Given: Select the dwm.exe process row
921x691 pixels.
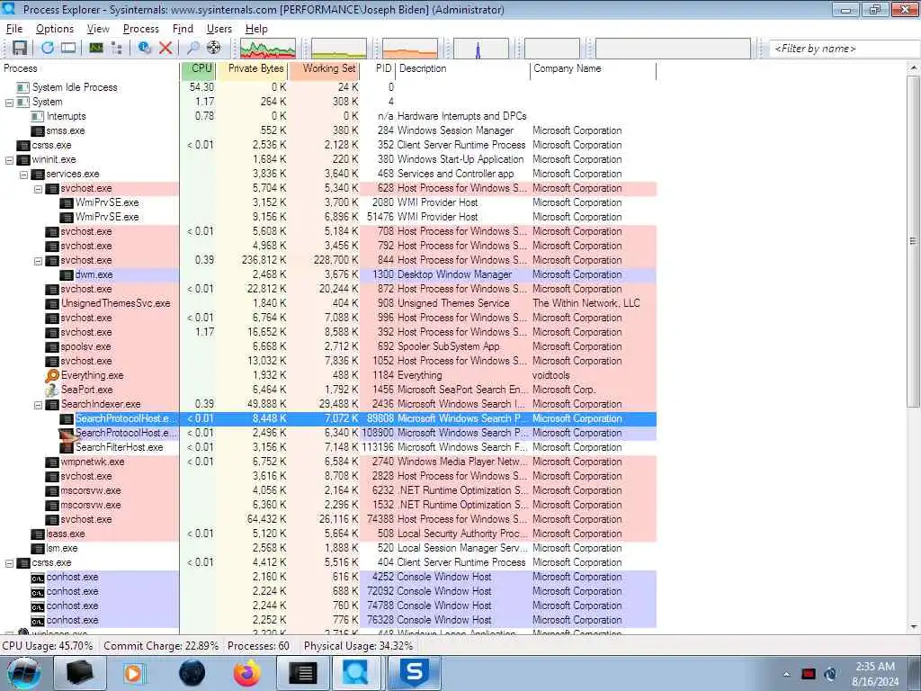Looking at the screenshot, I should (x=327, y=275).
